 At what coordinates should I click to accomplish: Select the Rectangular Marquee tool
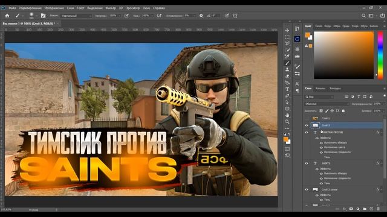[287, 37]
